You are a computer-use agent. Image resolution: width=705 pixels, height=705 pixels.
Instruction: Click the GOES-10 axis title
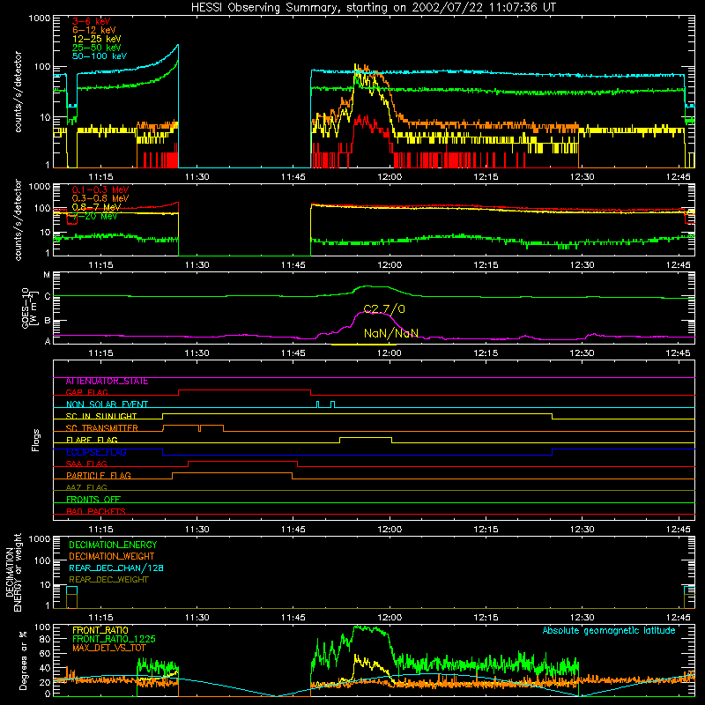[29, 308]
